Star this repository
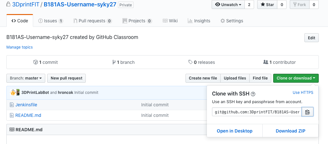Screen dimensions: 328x144 click(x=267, y=4)
